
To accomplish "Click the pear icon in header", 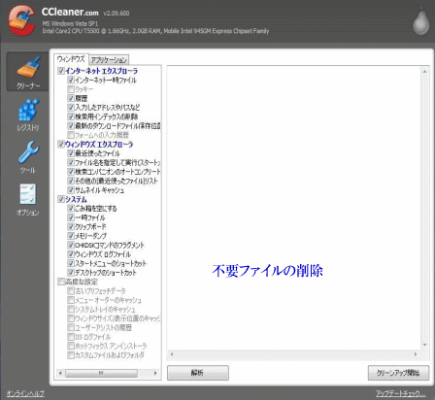I will [x=420, y=20].
